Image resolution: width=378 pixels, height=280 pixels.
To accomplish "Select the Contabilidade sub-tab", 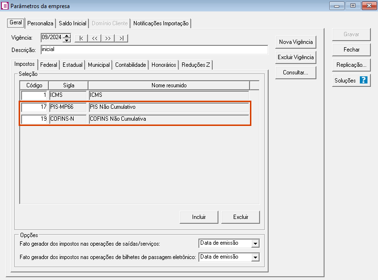I will [x=130, y=65].
